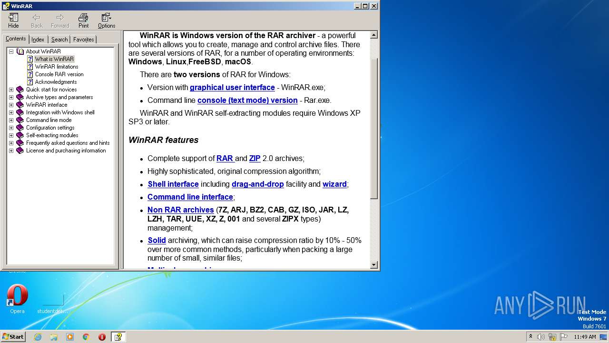Open the graphical user interface link
The image size is (609, 343).
point(232,88)
